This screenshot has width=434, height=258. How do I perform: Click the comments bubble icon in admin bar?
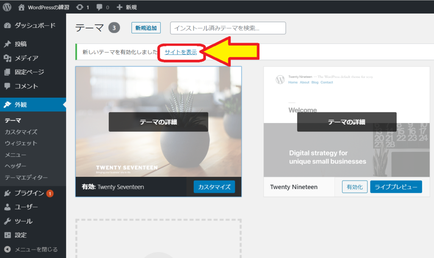[100, 7]
